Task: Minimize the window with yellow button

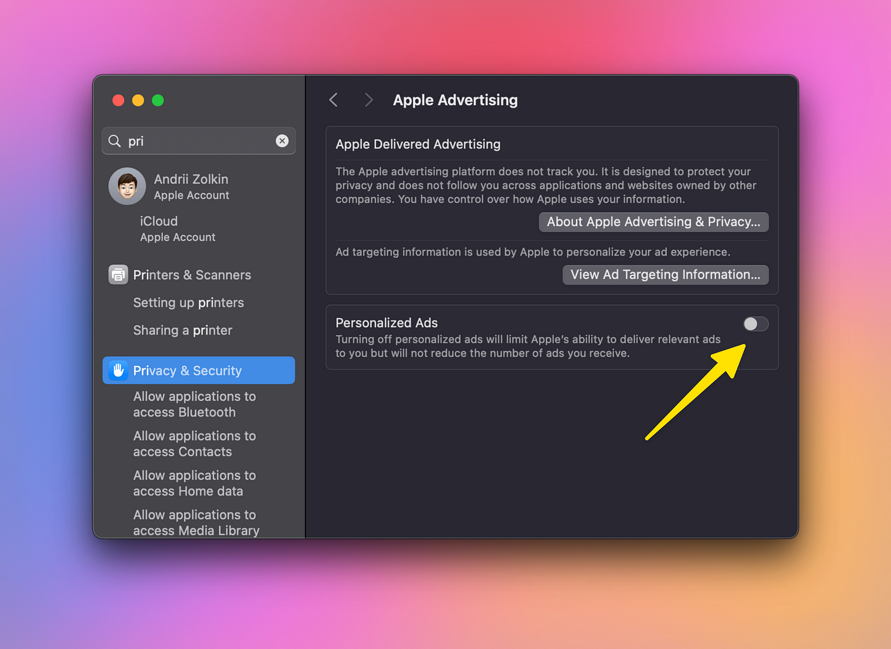Action: (x=138, y=101)
